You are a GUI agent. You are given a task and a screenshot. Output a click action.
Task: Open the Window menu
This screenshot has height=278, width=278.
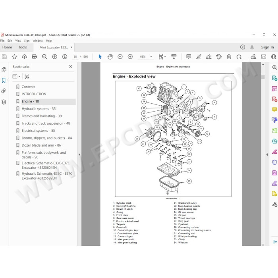point(38,41)
